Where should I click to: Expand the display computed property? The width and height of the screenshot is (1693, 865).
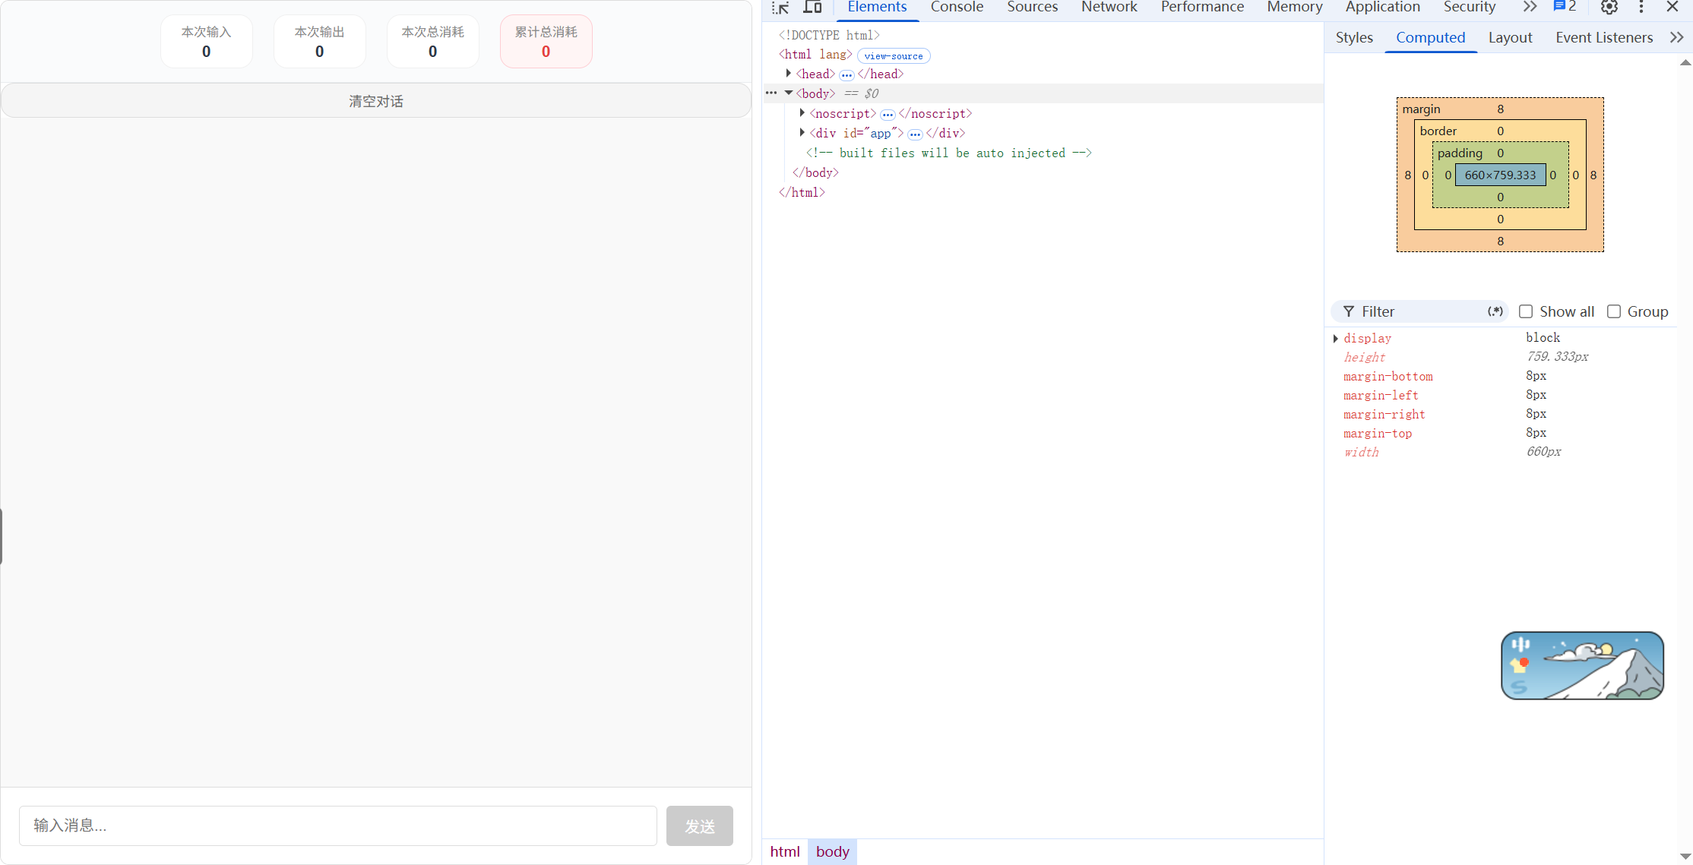(1336, 339)
